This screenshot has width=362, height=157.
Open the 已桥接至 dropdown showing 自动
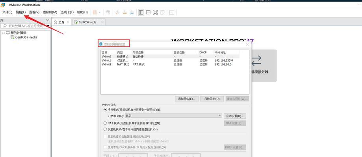(173, 115)
